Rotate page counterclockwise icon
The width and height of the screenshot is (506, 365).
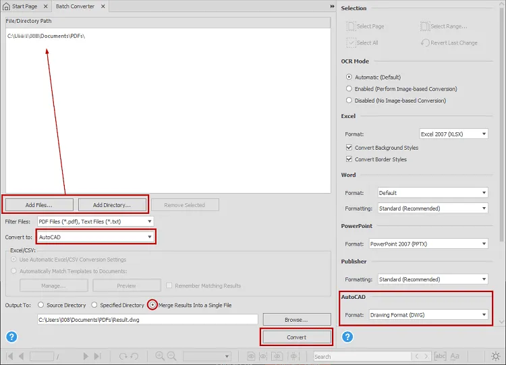click(134, 356)
